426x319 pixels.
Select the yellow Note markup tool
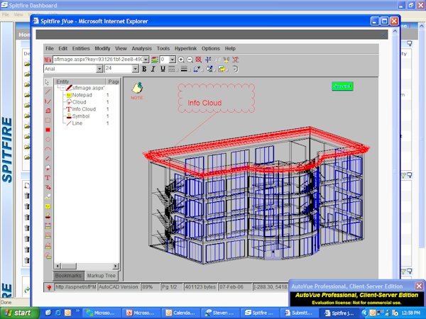pyautogui.click(x=48, y=206)
